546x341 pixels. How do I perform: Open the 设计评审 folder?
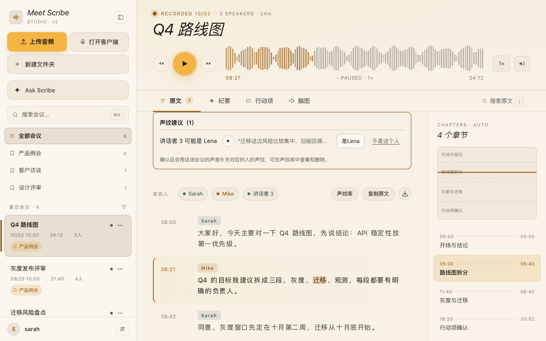point(68,188)
